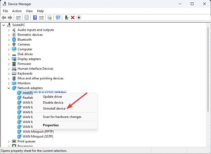
Task: Select the Print queues printer icon
Action: 14,141
